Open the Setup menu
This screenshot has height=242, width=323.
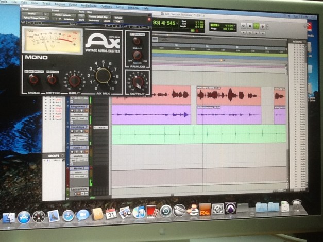click(120, 7)
